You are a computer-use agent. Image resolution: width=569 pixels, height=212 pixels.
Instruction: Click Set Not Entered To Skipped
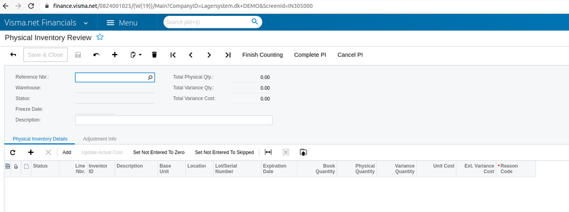[224, 152]
